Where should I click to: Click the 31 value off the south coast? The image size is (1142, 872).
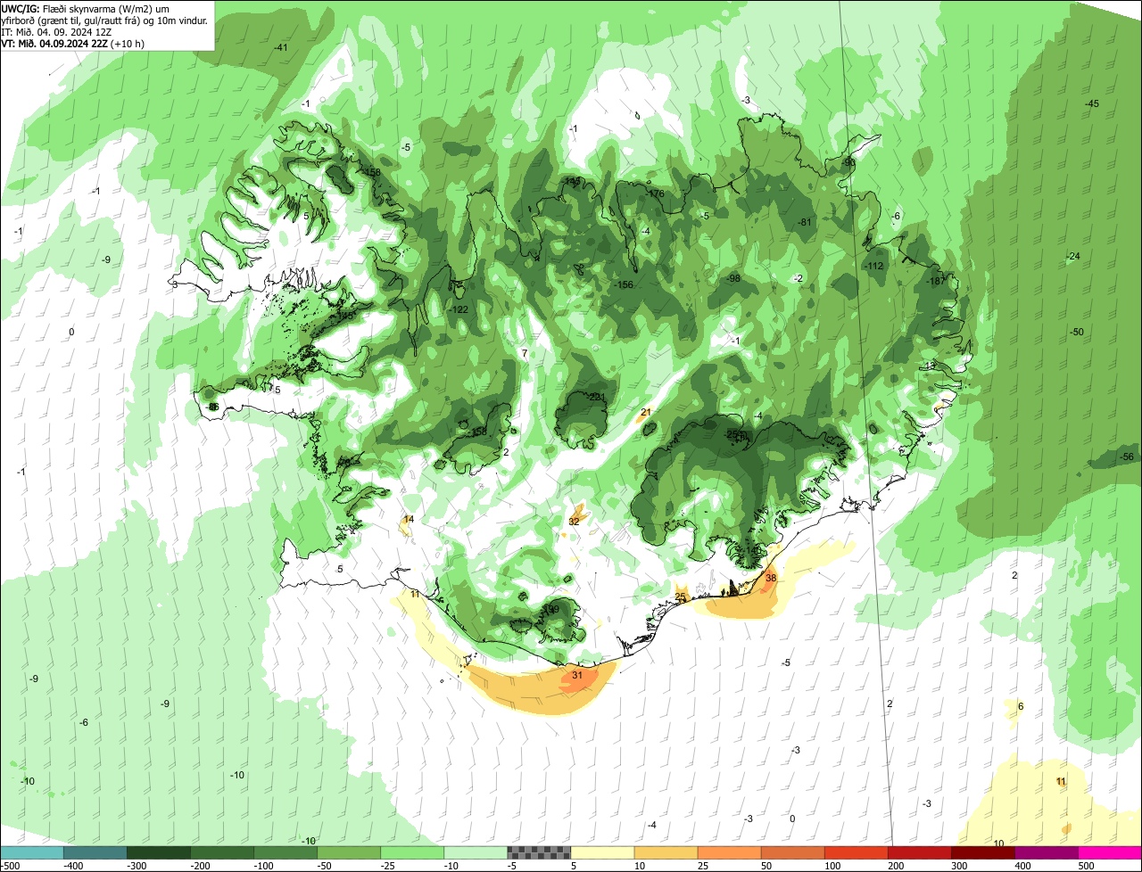pos(577,676)
